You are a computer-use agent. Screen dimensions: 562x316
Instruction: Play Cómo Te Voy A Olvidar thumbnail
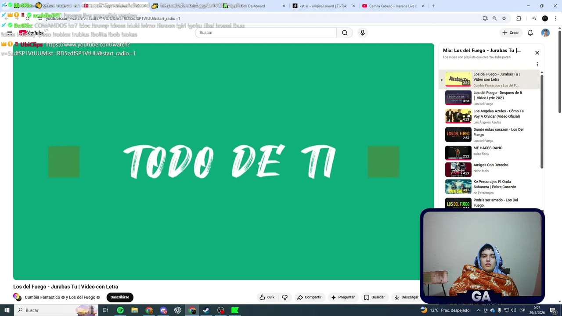(x=458, y=116)
